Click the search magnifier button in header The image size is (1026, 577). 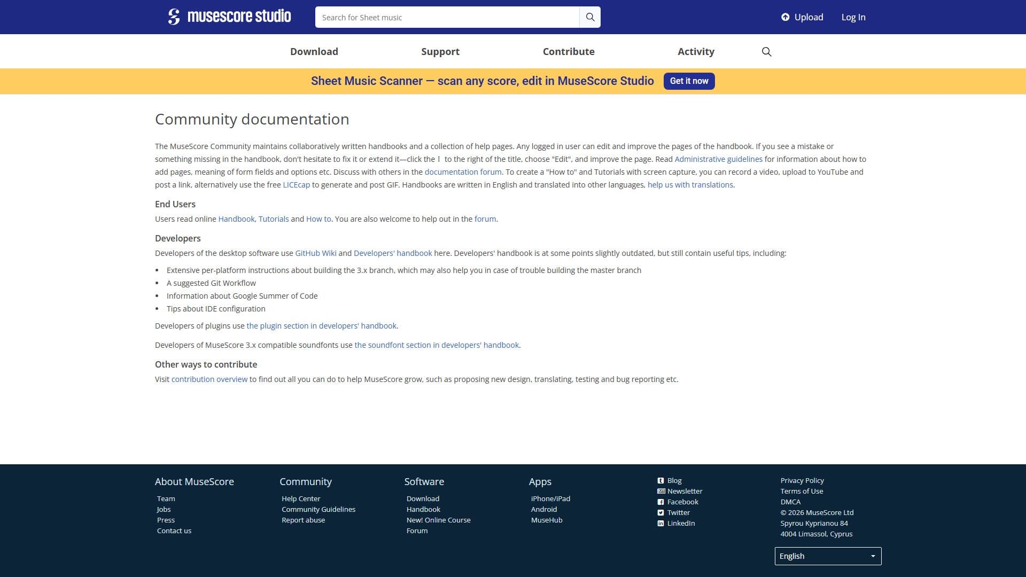[x=590, y=17]
